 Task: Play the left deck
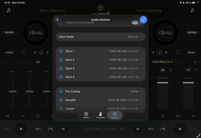click(21, 129)
